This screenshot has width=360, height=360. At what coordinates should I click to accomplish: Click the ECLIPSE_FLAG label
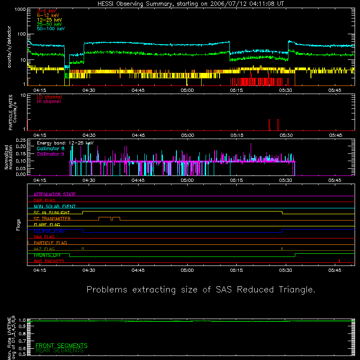(49, 231)
